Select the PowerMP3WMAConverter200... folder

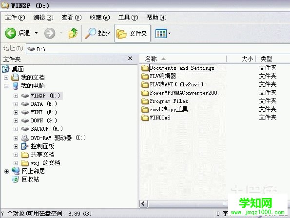pos(187,93)
